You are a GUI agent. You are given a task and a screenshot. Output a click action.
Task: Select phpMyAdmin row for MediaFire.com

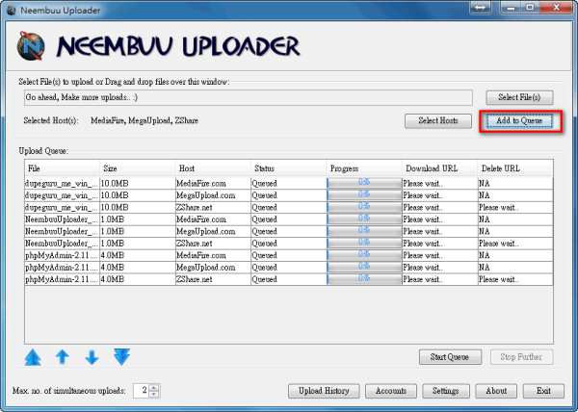[289, 255]
